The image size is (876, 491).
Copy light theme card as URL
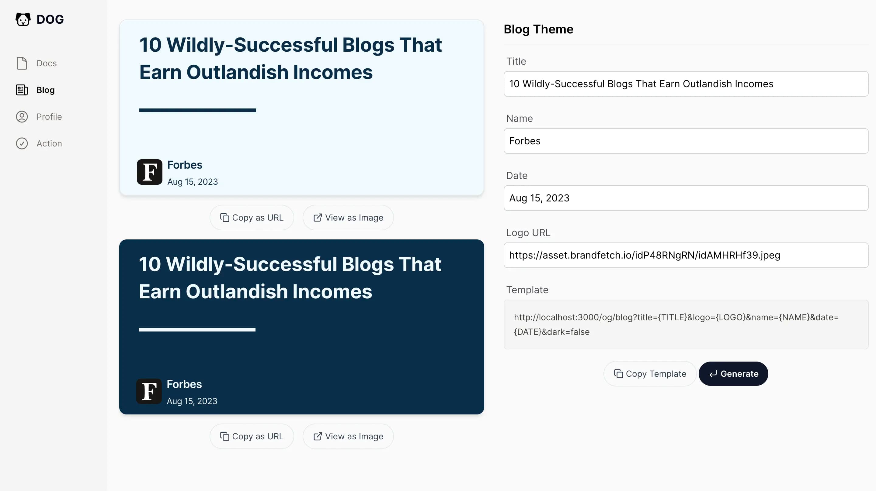[x=252, y=218]
